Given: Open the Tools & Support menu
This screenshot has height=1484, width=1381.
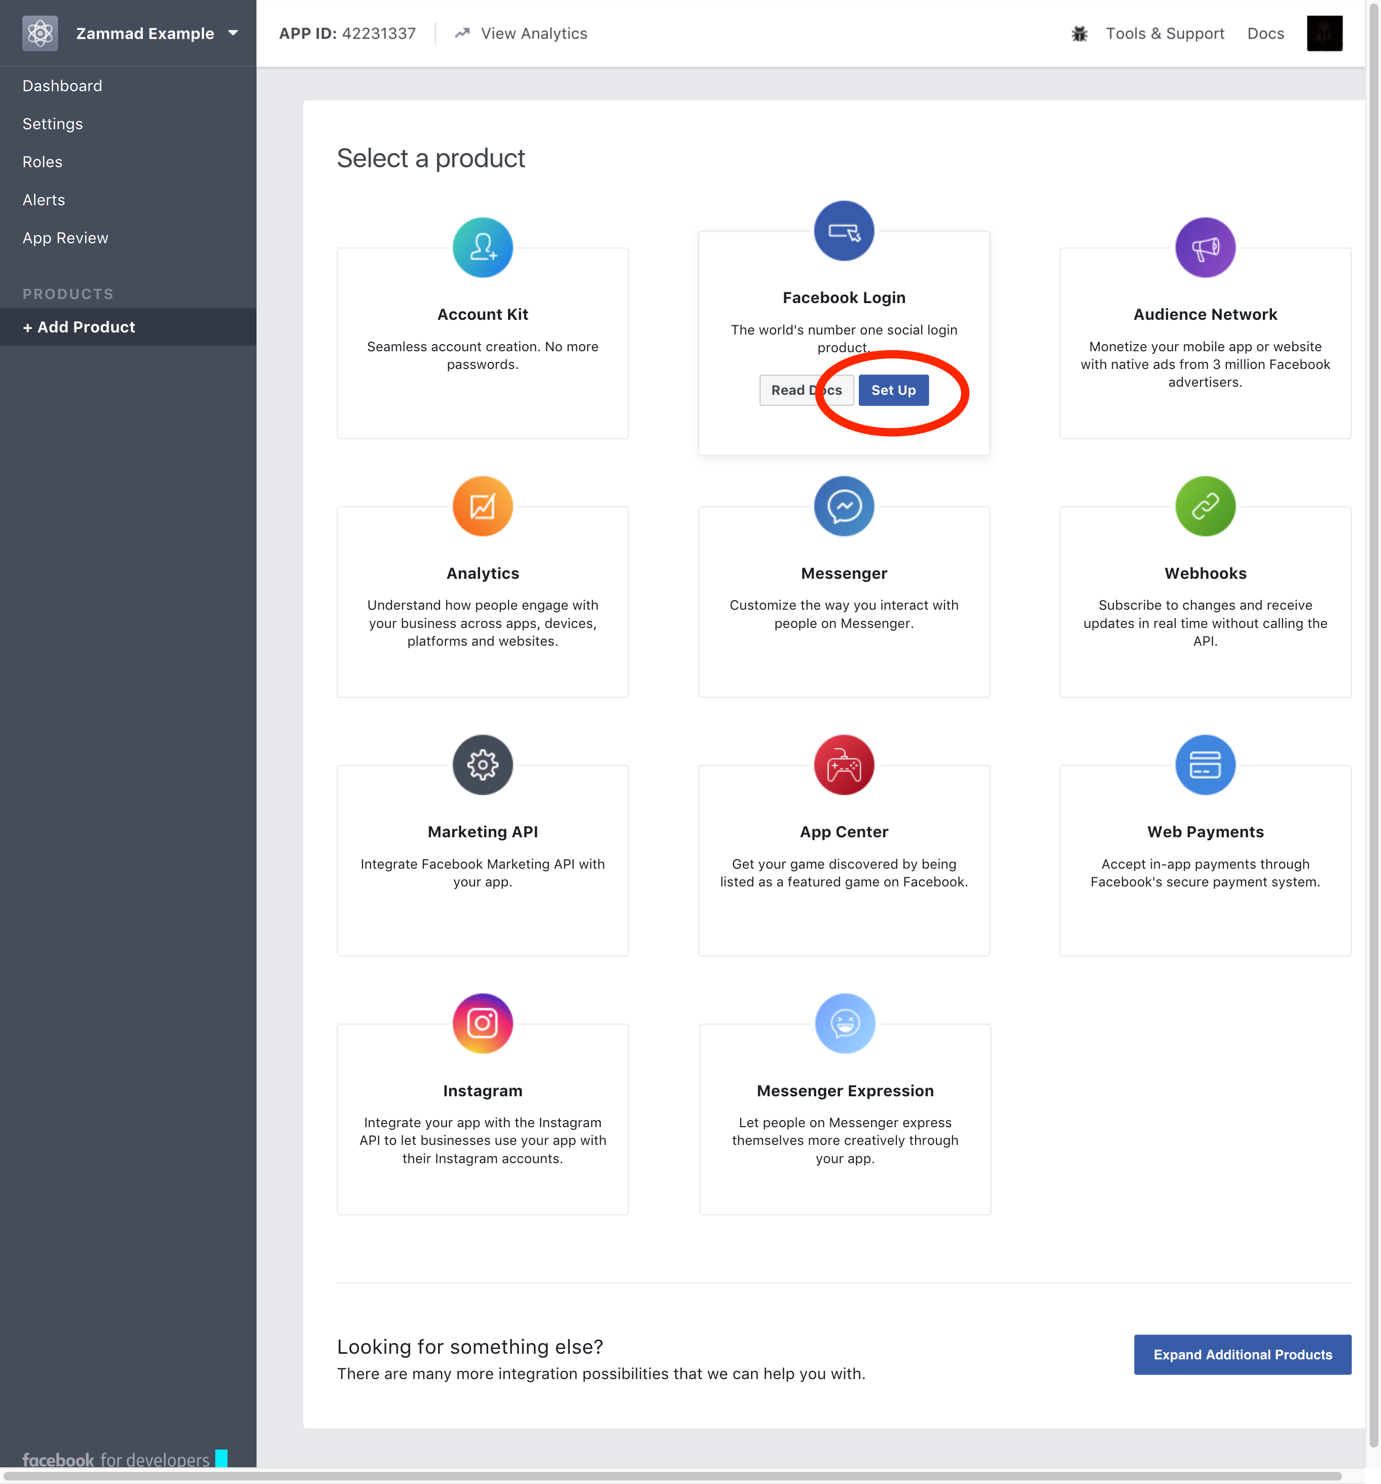Looking at the screenshot, I should pyautogui.click(x=1165, y=33).
